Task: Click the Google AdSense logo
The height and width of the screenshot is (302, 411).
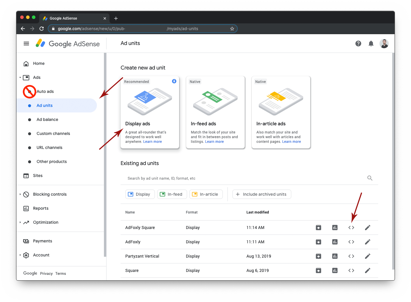Action: [68, 44]
